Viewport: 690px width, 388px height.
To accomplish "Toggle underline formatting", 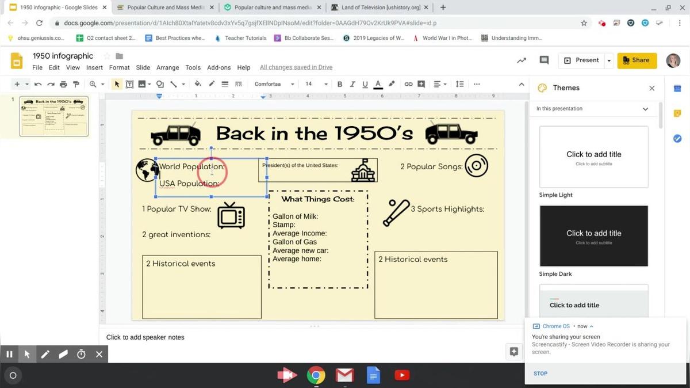I will coord(365,84).
